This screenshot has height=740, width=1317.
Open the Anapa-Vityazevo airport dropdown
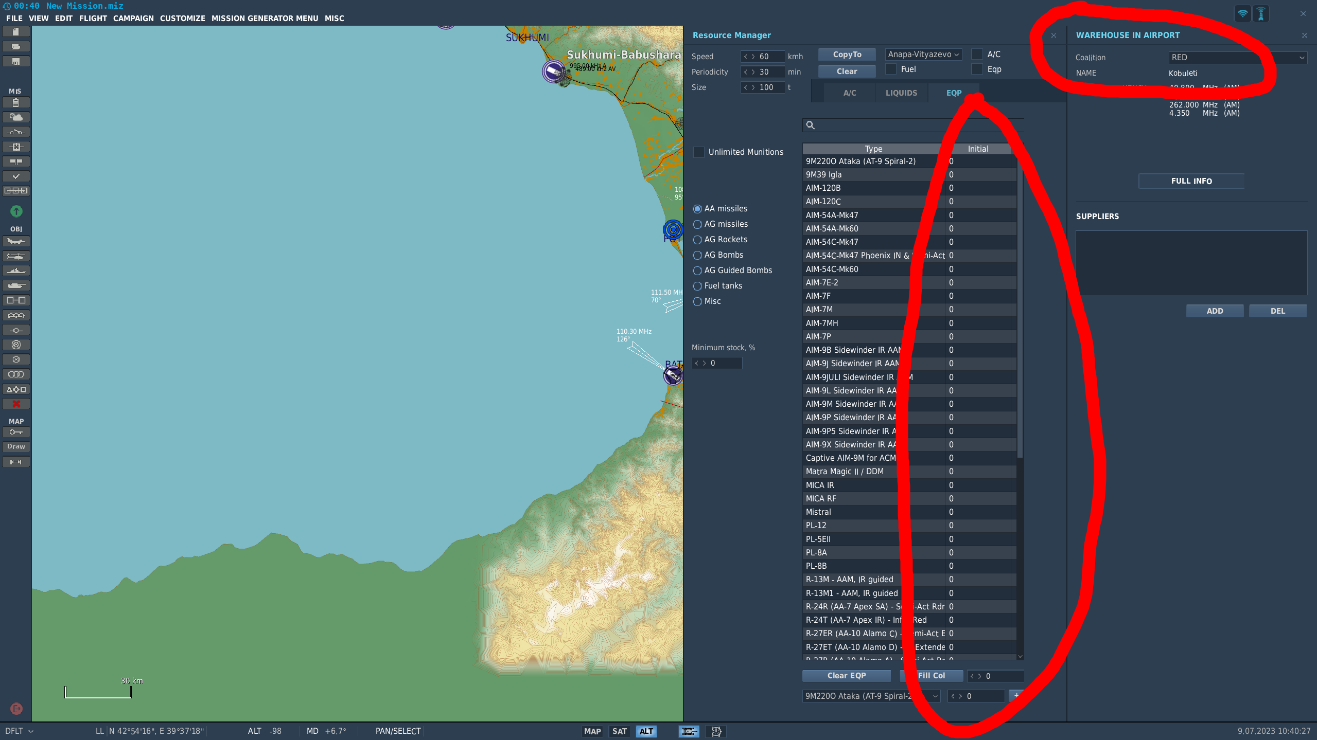pyautogui.click(x=923, y=55)
